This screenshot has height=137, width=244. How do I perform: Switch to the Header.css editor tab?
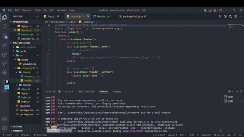103,16
